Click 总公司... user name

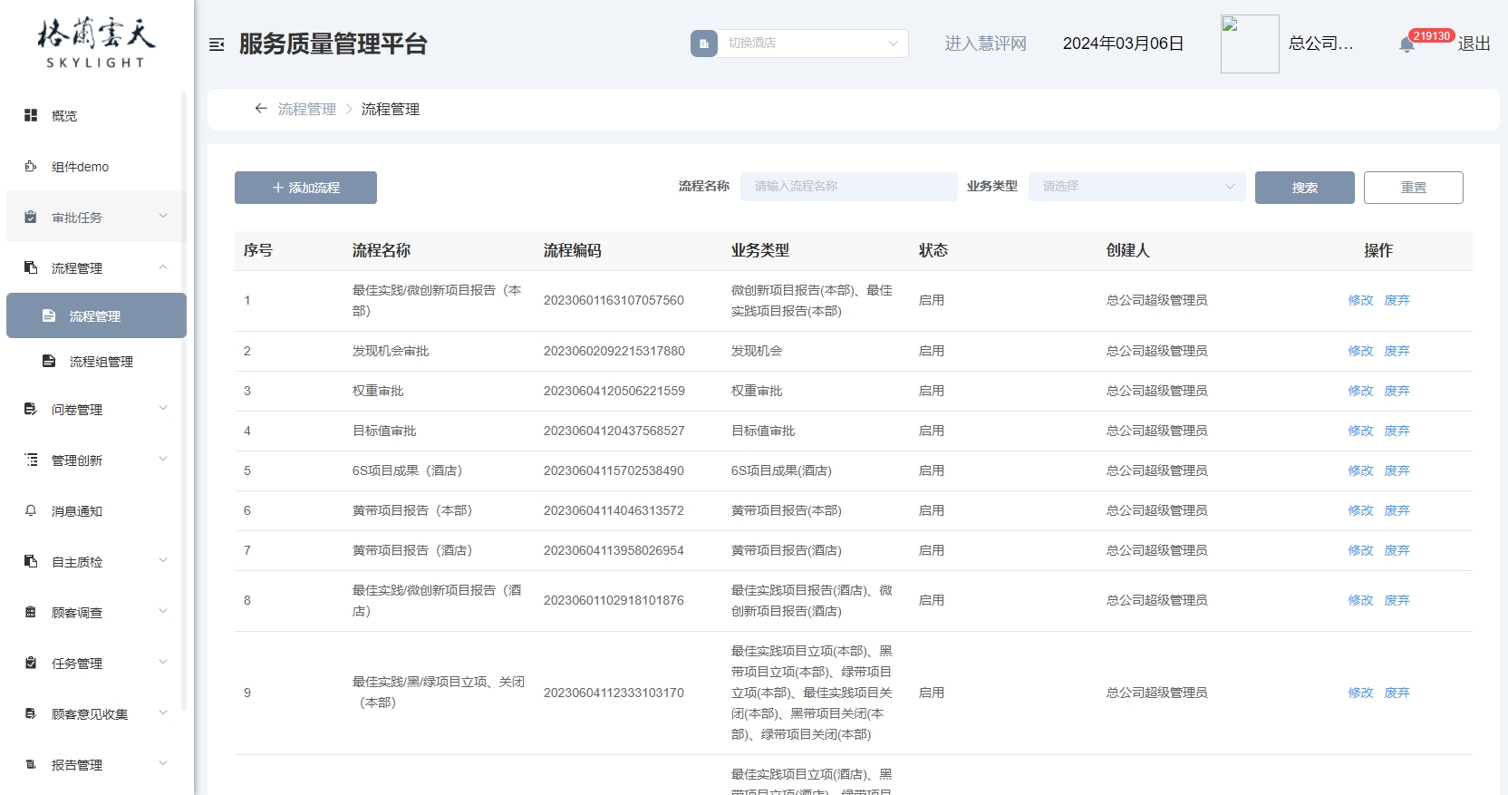coord(1321,44)
